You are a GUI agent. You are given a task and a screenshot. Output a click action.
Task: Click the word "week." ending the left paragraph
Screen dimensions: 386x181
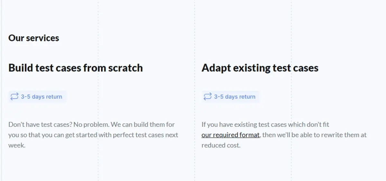[17, 145]
